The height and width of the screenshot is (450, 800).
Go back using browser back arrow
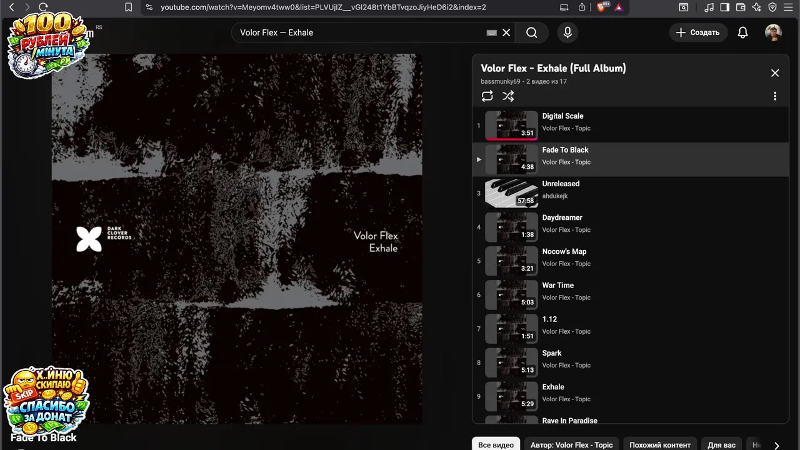11,7
